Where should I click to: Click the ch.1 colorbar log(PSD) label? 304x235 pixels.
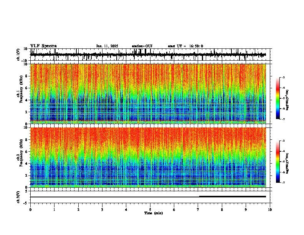[x=287, y=100]
